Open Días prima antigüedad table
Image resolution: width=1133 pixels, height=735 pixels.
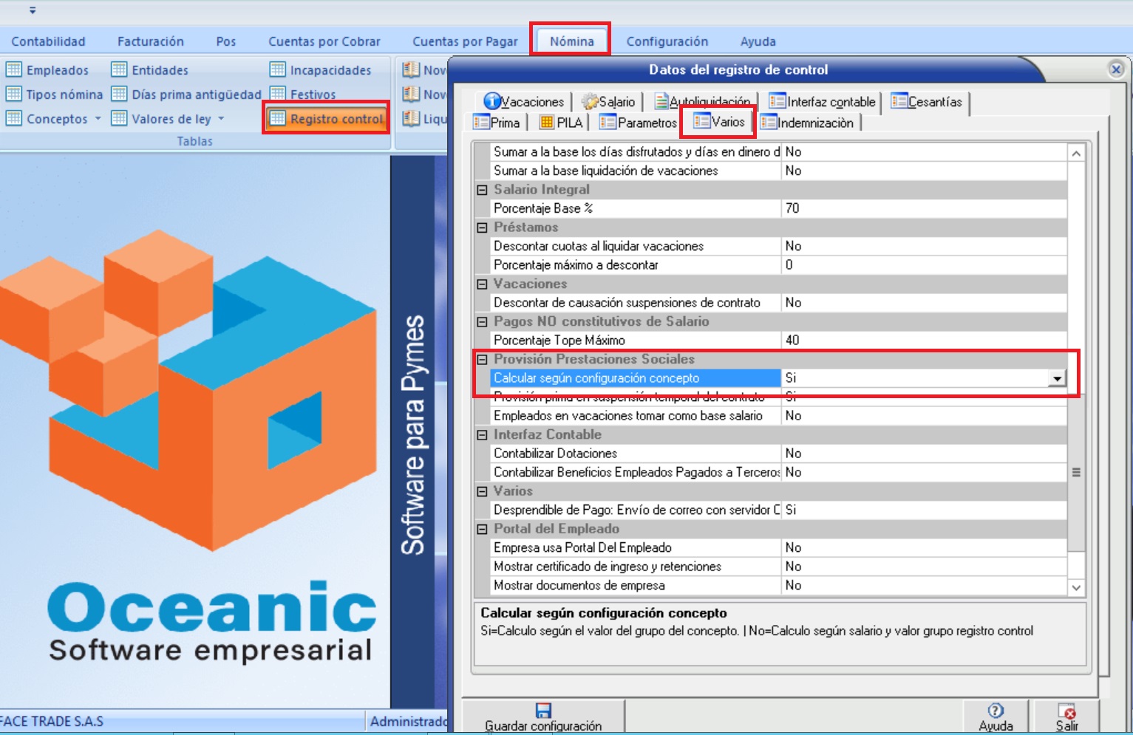click(119, 95)
